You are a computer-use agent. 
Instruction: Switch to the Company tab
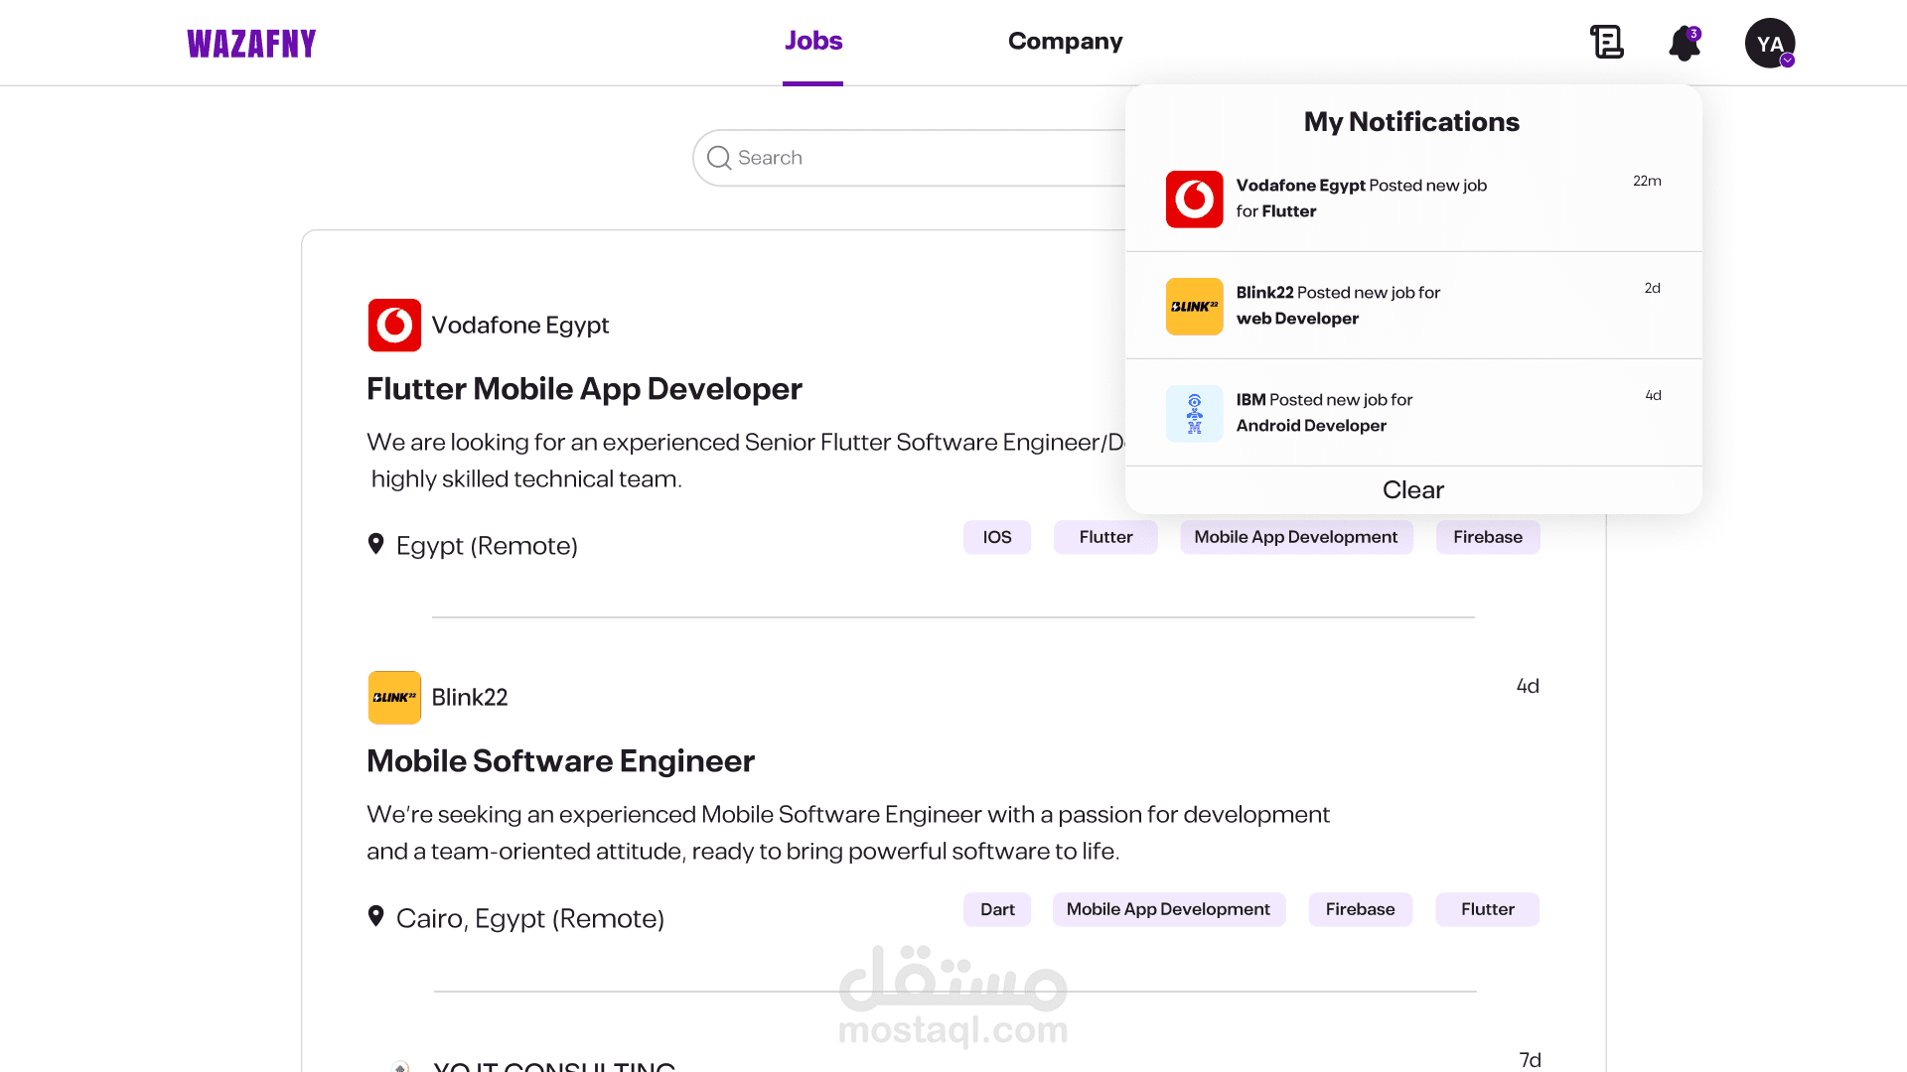point(1065,42)
